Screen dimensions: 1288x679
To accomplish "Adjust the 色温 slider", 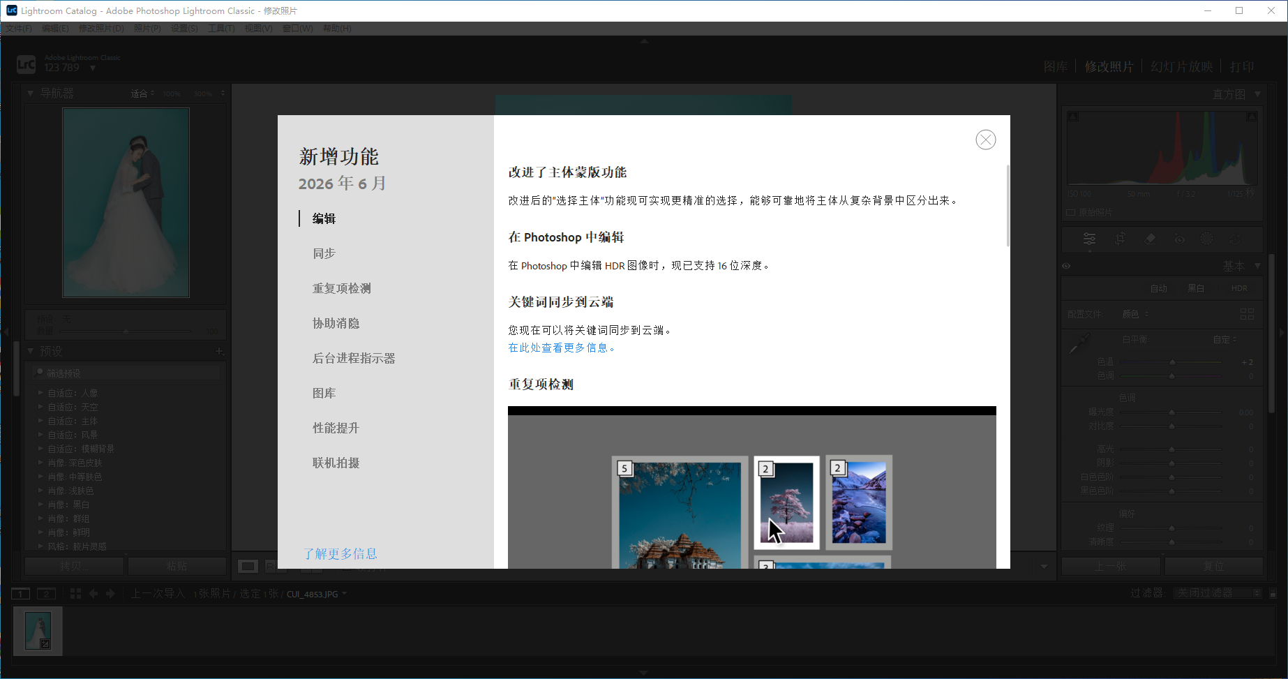I will tap(1172, 362).
